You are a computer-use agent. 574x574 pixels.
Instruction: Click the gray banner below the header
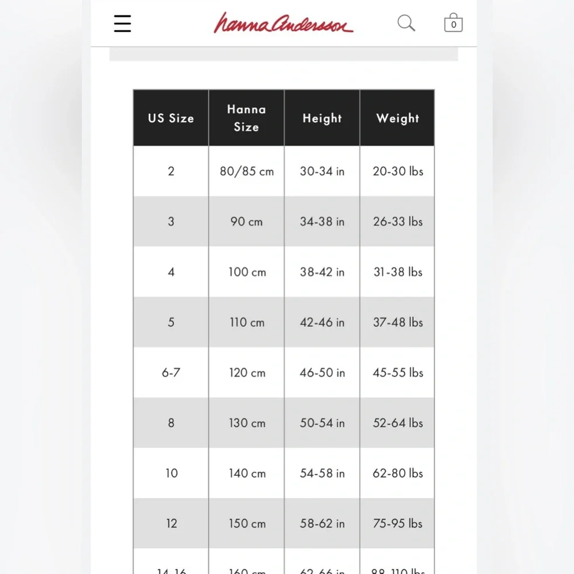284,54
